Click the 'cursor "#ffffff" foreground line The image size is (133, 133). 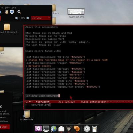(55, 75)
